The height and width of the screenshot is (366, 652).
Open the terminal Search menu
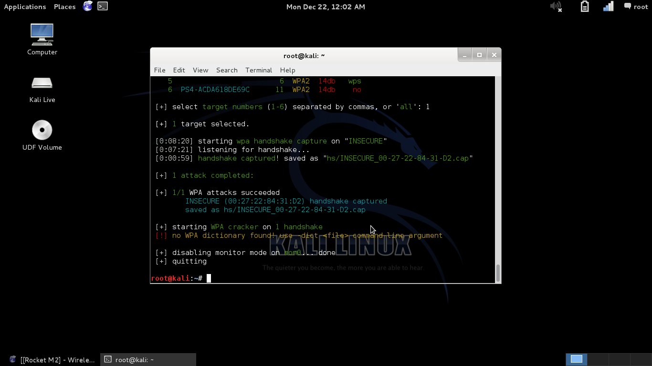click(227, 70)
